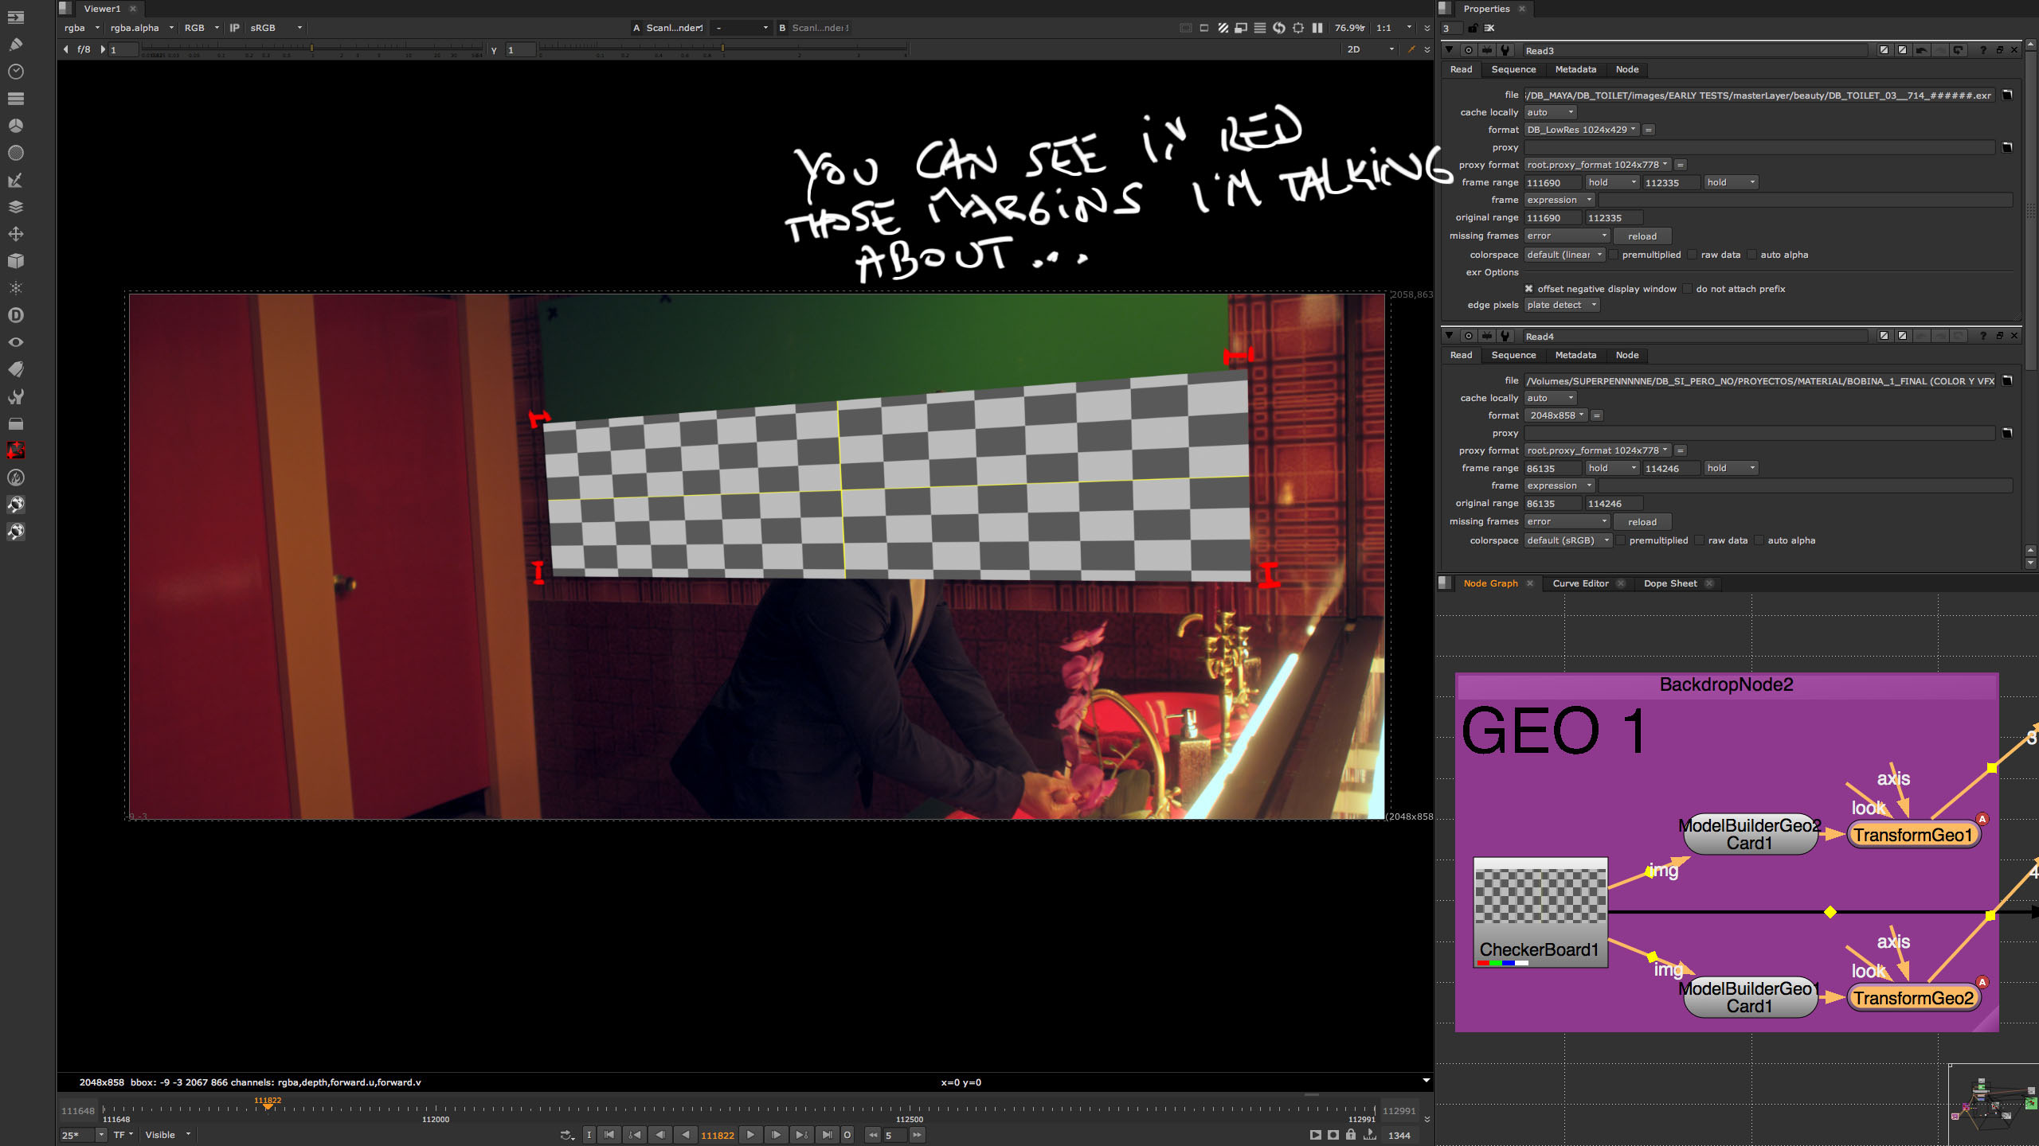Image resolution: width=2039 pixels, height=1146 pixels.
Task: Open the Time nodes clock icon
Action: point(15,72)
